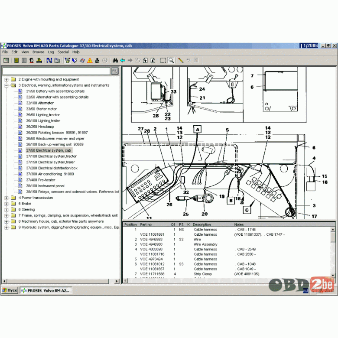Click the blue N toolbar icon

coord(49,60)
